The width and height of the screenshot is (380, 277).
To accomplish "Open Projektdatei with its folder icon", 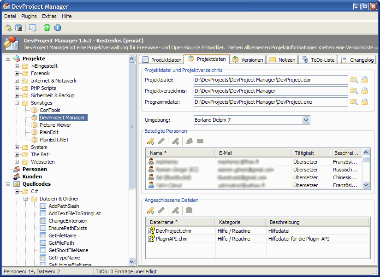I will tap(364, 80).
